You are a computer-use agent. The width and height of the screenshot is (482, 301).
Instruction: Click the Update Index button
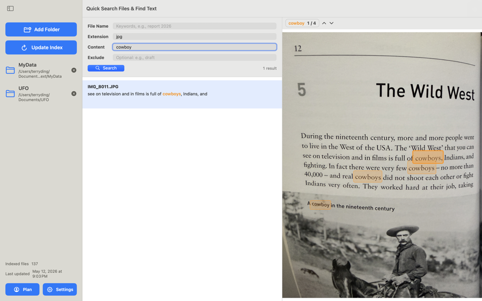[x=41, y=48]
